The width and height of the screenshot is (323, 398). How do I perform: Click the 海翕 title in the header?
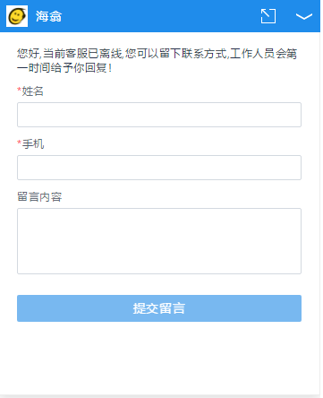[48, 16]
